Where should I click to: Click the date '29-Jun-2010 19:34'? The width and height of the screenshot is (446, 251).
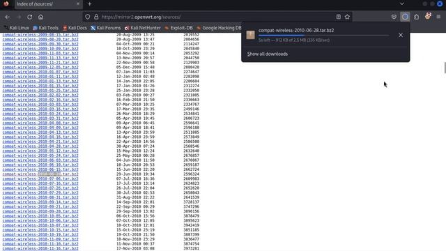tap(135, 174)
